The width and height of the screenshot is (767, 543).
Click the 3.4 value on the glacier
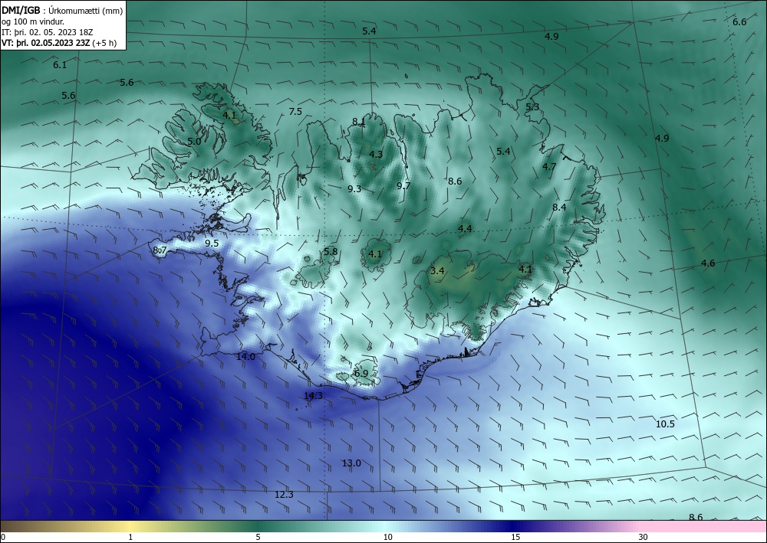tap(437, 271)
